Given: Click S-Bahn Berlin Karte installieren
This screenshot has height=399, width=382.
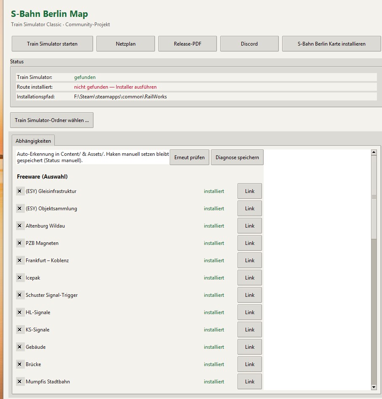Looking at the screenshot, I should pyautogui.click(x=331, y=44).
